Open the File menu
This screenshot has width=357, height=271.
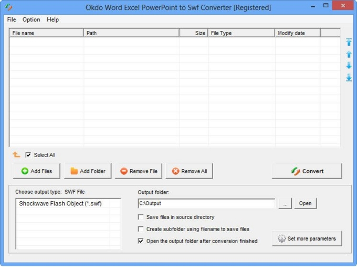coord(12,19)
